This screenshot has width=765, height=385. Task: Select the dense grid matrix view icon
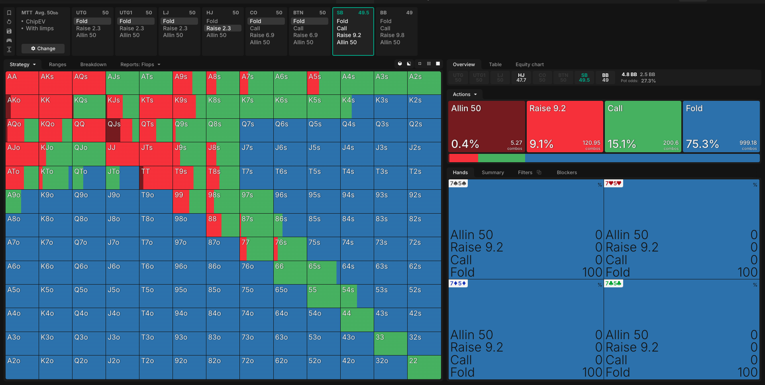(x=429, y=64)
